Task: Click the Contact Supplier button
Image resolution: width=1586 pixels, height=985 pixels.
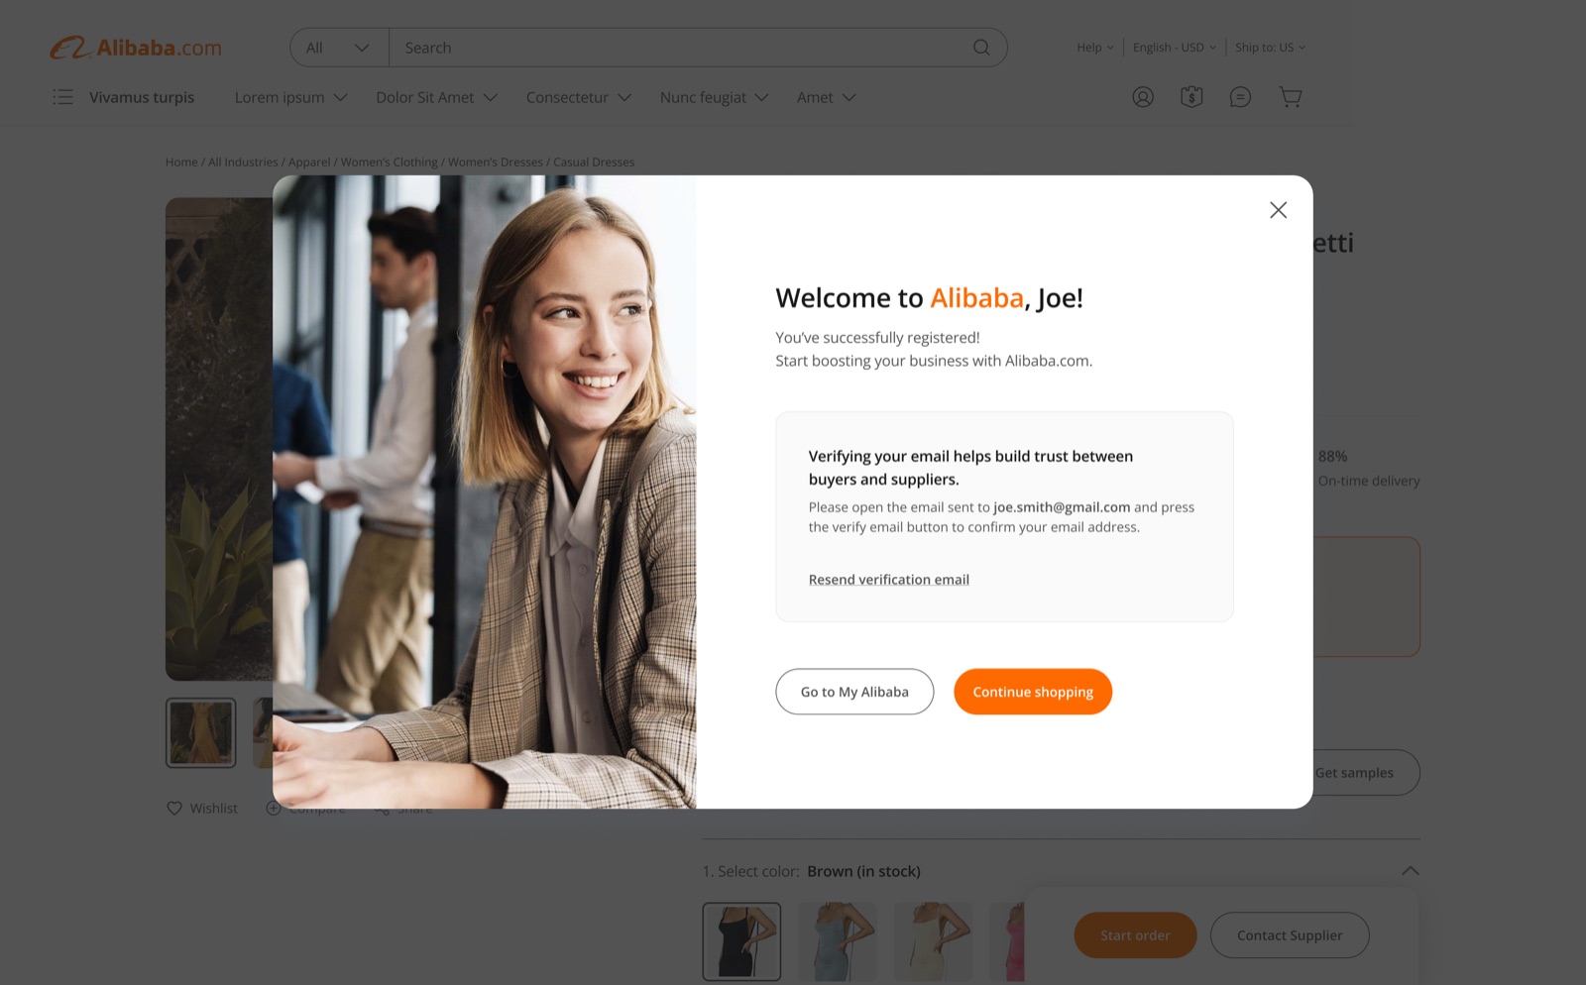Action: pyautogui.click(x=1290, y=935)
